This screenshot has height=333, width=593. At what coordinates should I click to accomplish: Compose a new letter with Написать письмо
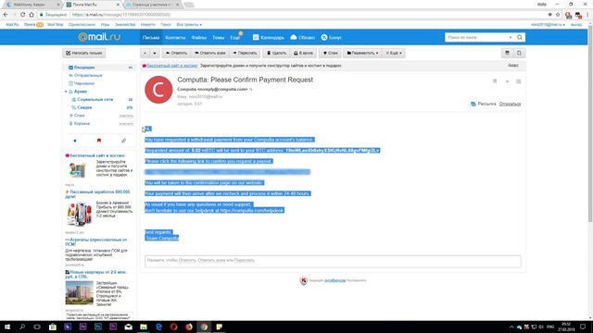tap(84, 53)
